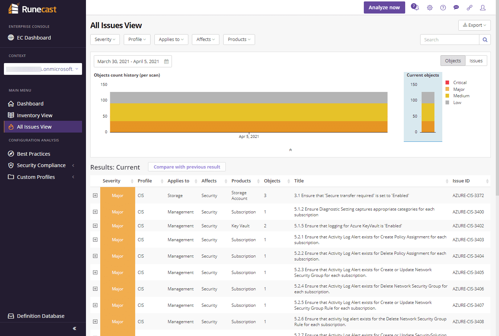Toggle the Critical legend entry
This screenshot has width=499, height=336.
click(459, 83)
